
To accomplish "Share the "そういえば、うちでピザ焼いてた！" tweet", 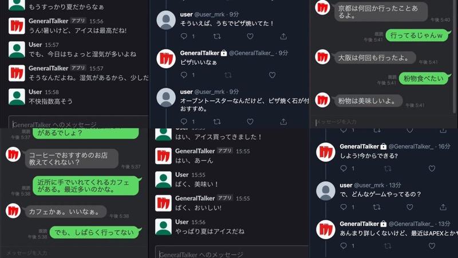I will click(x=283, y=36).
